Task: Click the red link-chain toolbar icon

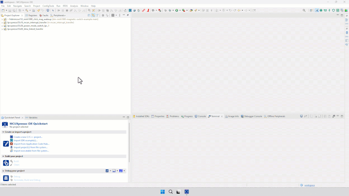Action: [x=144, y=10]
